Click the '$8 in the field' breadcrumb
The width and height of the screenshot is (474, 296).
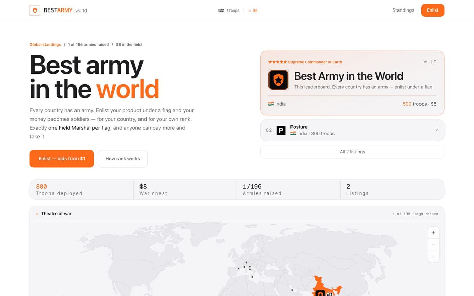(x=129, y=45)
